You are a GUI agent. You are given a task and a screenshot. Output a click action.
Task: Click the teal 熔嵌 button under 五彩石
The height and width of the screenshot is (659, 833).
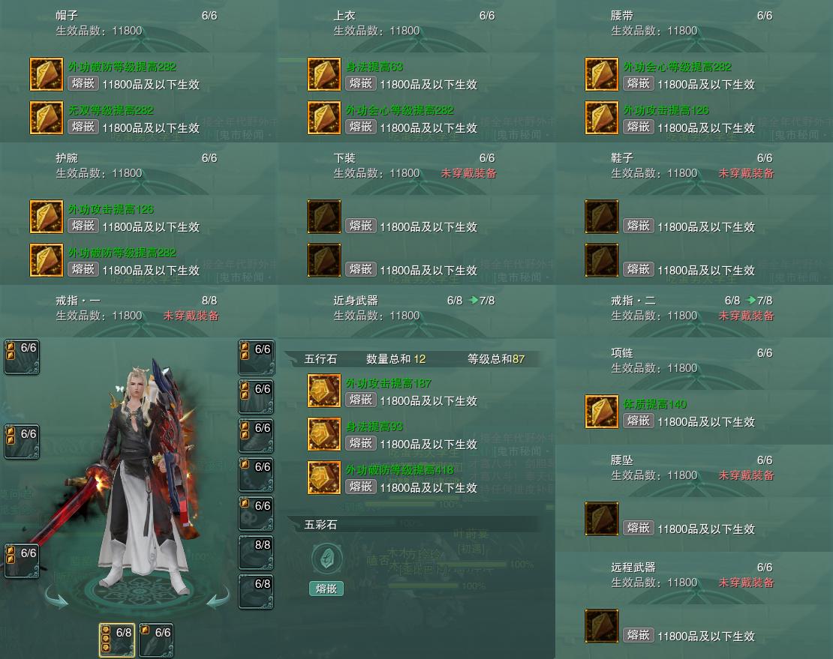pyautogui.click(x=326, y=589)
